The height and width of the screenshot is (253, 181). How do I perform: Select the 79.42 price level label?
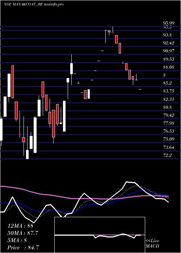tap(169, 115)
